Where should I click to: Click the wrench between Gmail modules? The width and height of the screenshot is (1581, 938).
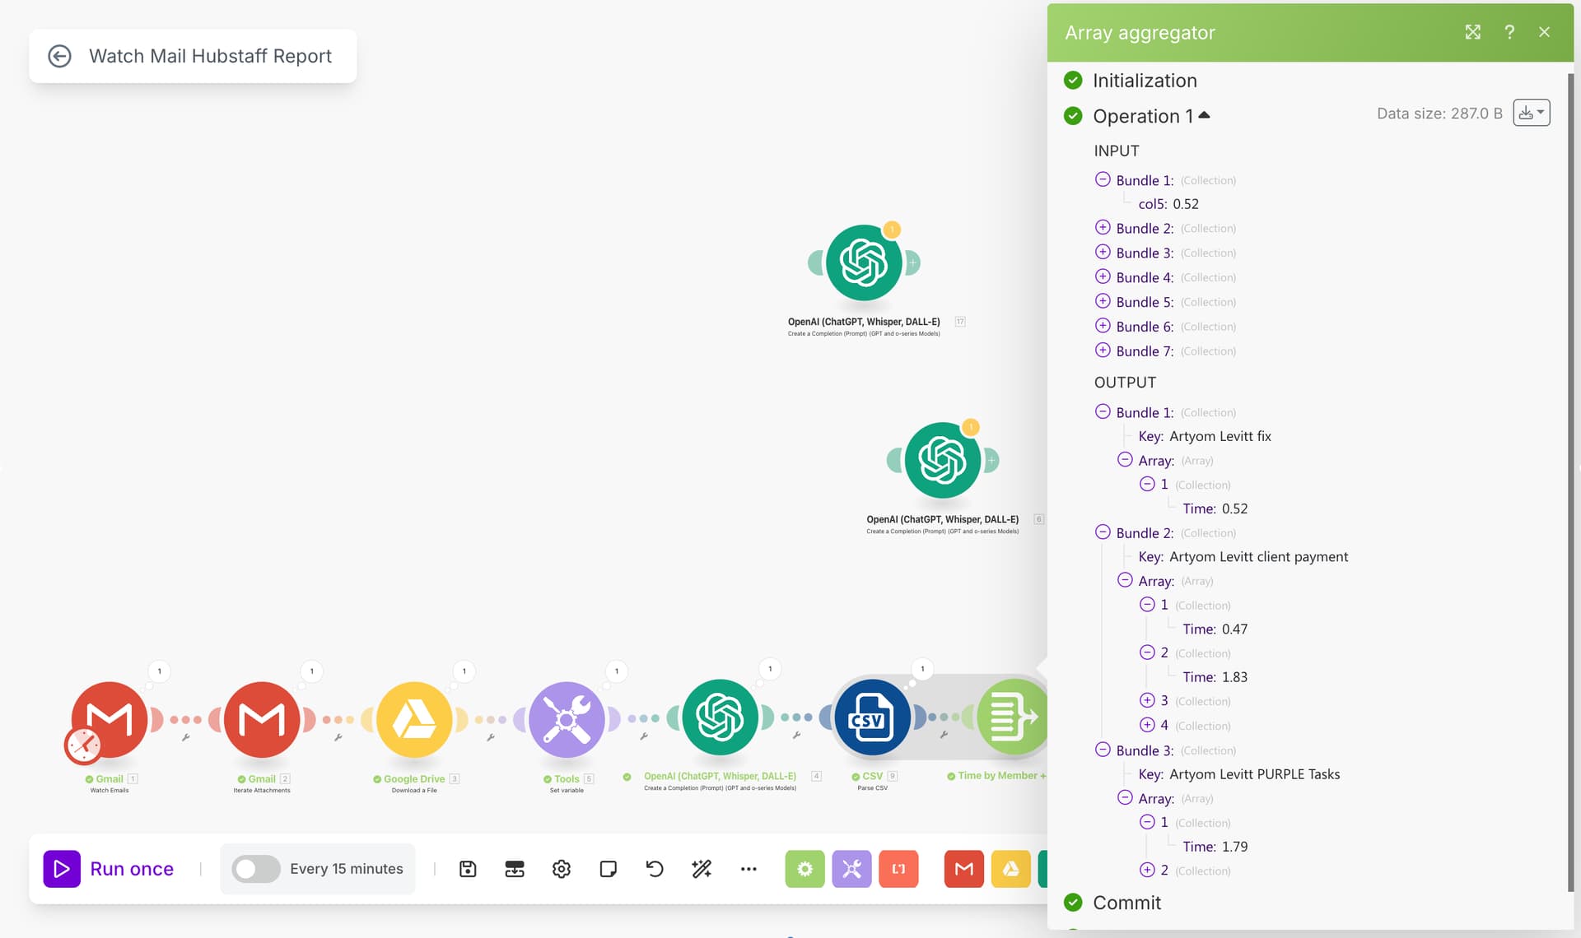(x=186, y=738)
